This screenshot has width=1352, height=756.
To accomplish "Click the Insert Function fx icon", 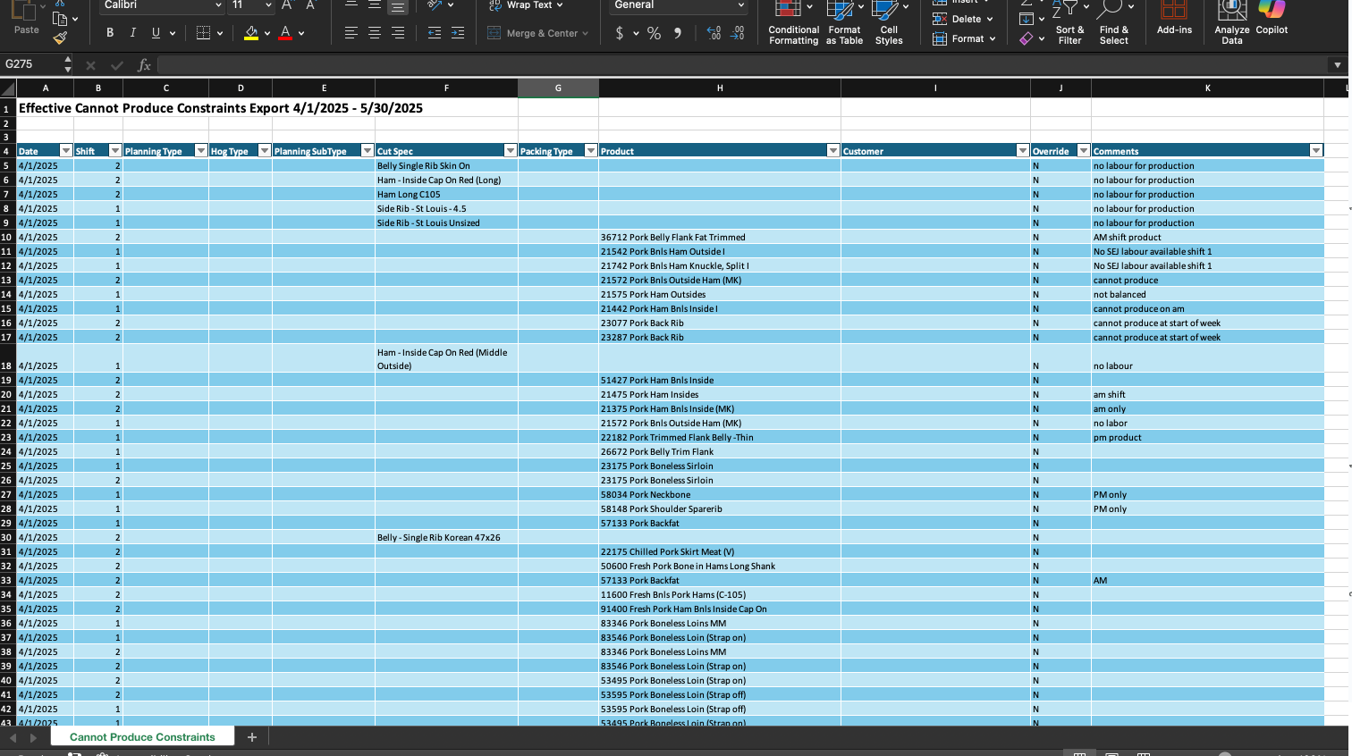I will [x=144, y=65].
